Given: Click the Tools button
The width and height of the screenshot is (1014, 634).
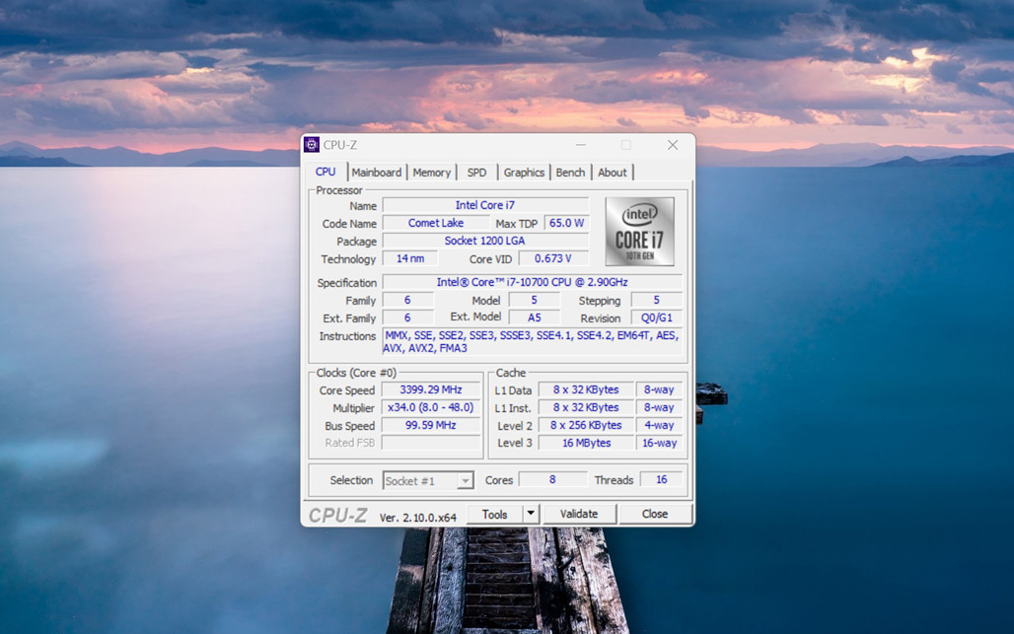Looking at the screenshot, I should pyautogui.click(x=495, y=514).
